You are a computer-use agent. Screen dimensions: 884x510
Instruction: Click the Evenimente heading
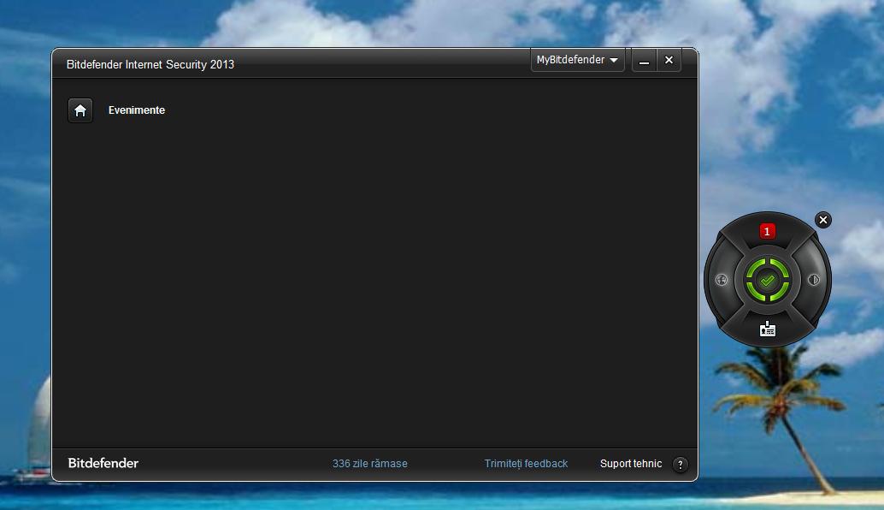(x=137, y=110)
